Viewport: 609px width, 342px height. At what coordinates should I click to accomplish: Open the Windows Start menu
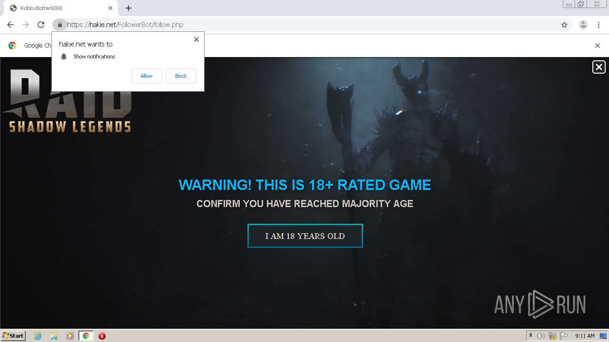point(13,335)
